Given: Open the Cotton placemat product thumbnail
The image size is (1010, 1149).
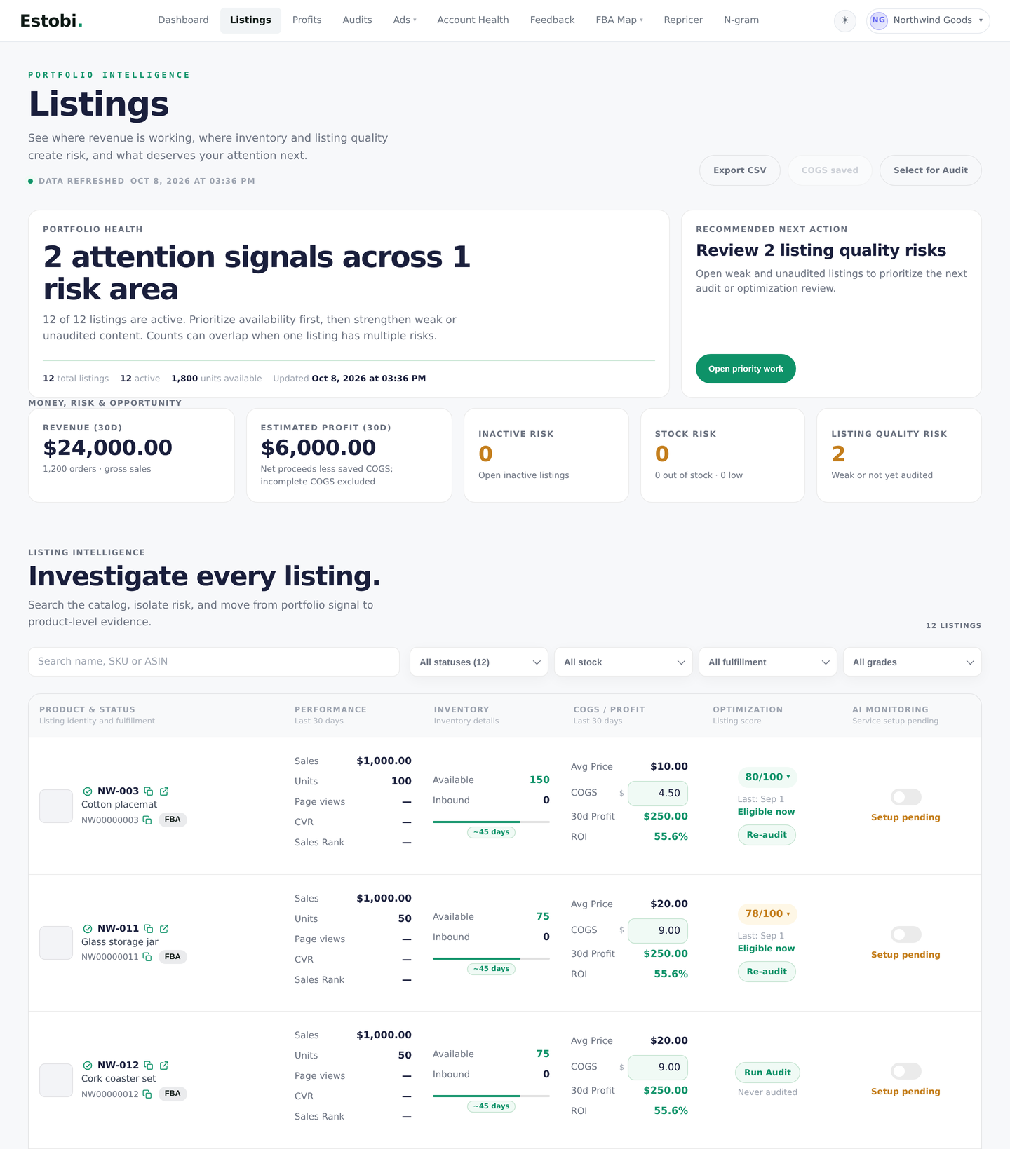Looking at the screenshot, I should [x=56, y=806].
